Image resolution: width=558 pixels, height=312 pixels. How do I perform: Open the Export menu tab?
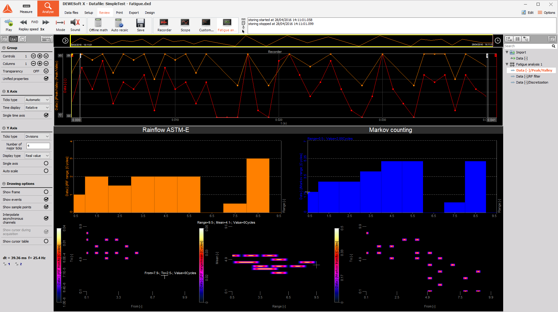(134, 13)
